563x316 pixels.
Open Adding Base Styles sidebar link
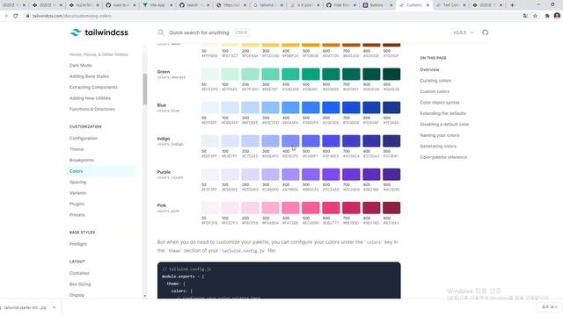(89, 76)
